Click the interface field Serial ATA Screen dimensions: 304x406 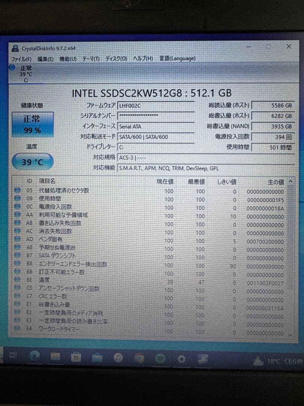(x=156, y=126)
